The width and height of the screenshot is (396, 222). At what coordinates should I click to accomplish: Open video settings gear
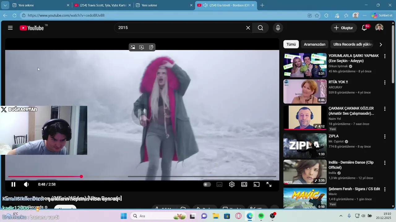point(232,184)
